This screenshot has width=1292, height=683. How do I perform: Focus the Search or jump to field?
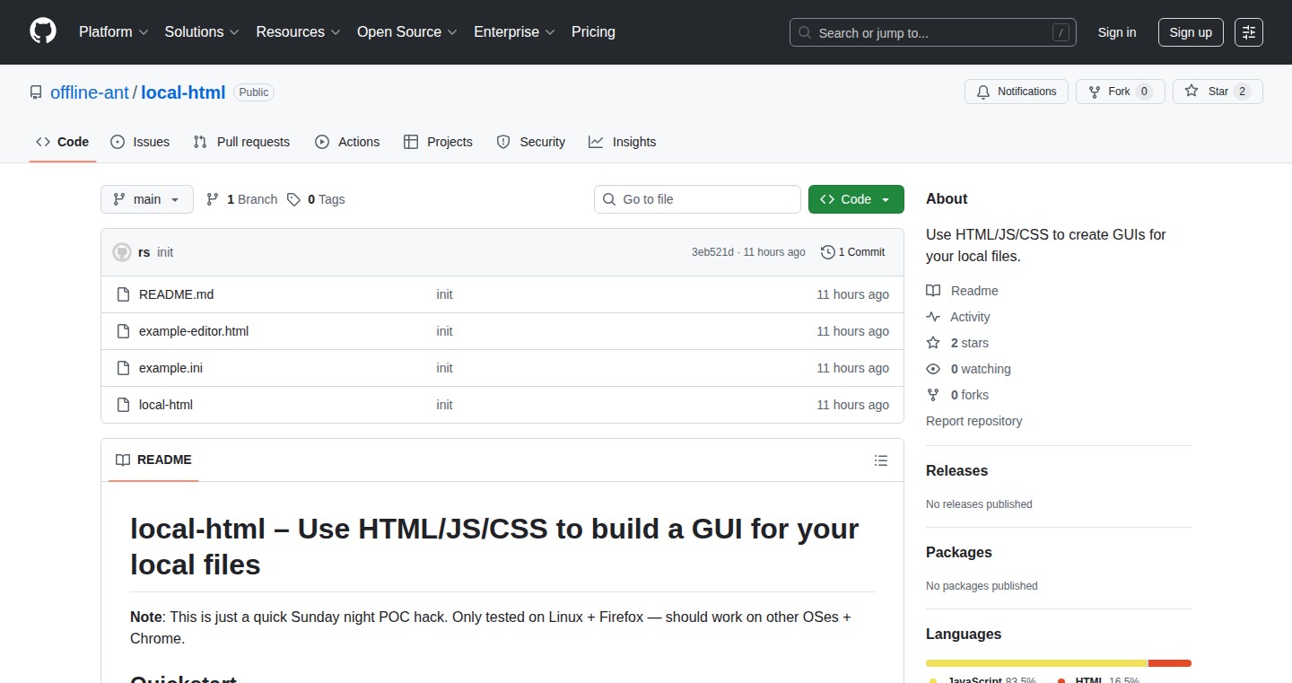click(933, 32)
